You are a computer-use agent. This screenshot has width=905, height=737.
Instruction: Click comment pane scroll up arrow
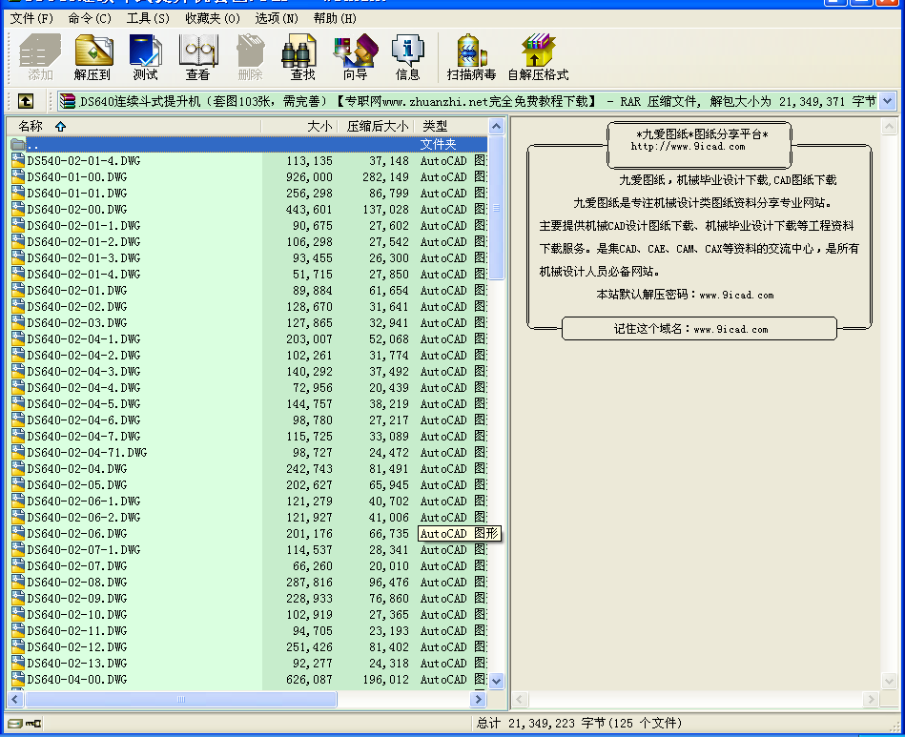890,127
